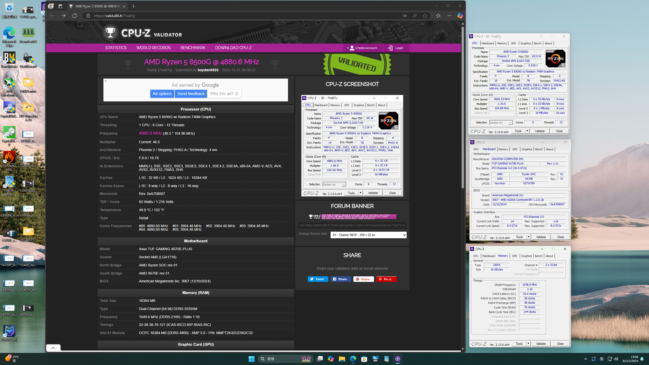This screenshot has width=649, height=365.
Task: Open Socket #1 selection dropdown in top CPU-Z window
Action: [501, 123]
